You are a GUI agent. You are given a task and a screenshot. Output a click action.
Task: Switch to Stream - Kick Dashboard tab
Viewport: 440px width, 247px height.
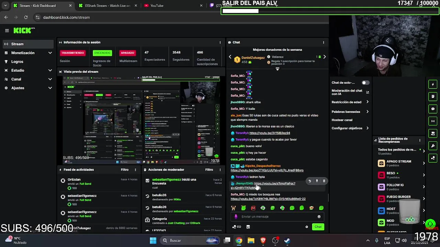point(42,5)
